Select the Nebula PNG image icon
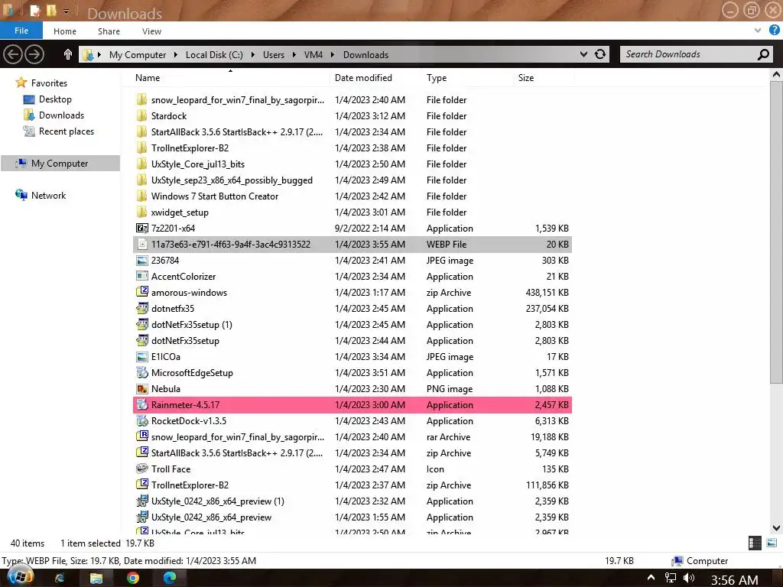The width and height of the screenshot is (783, 587). coord(141,388)
